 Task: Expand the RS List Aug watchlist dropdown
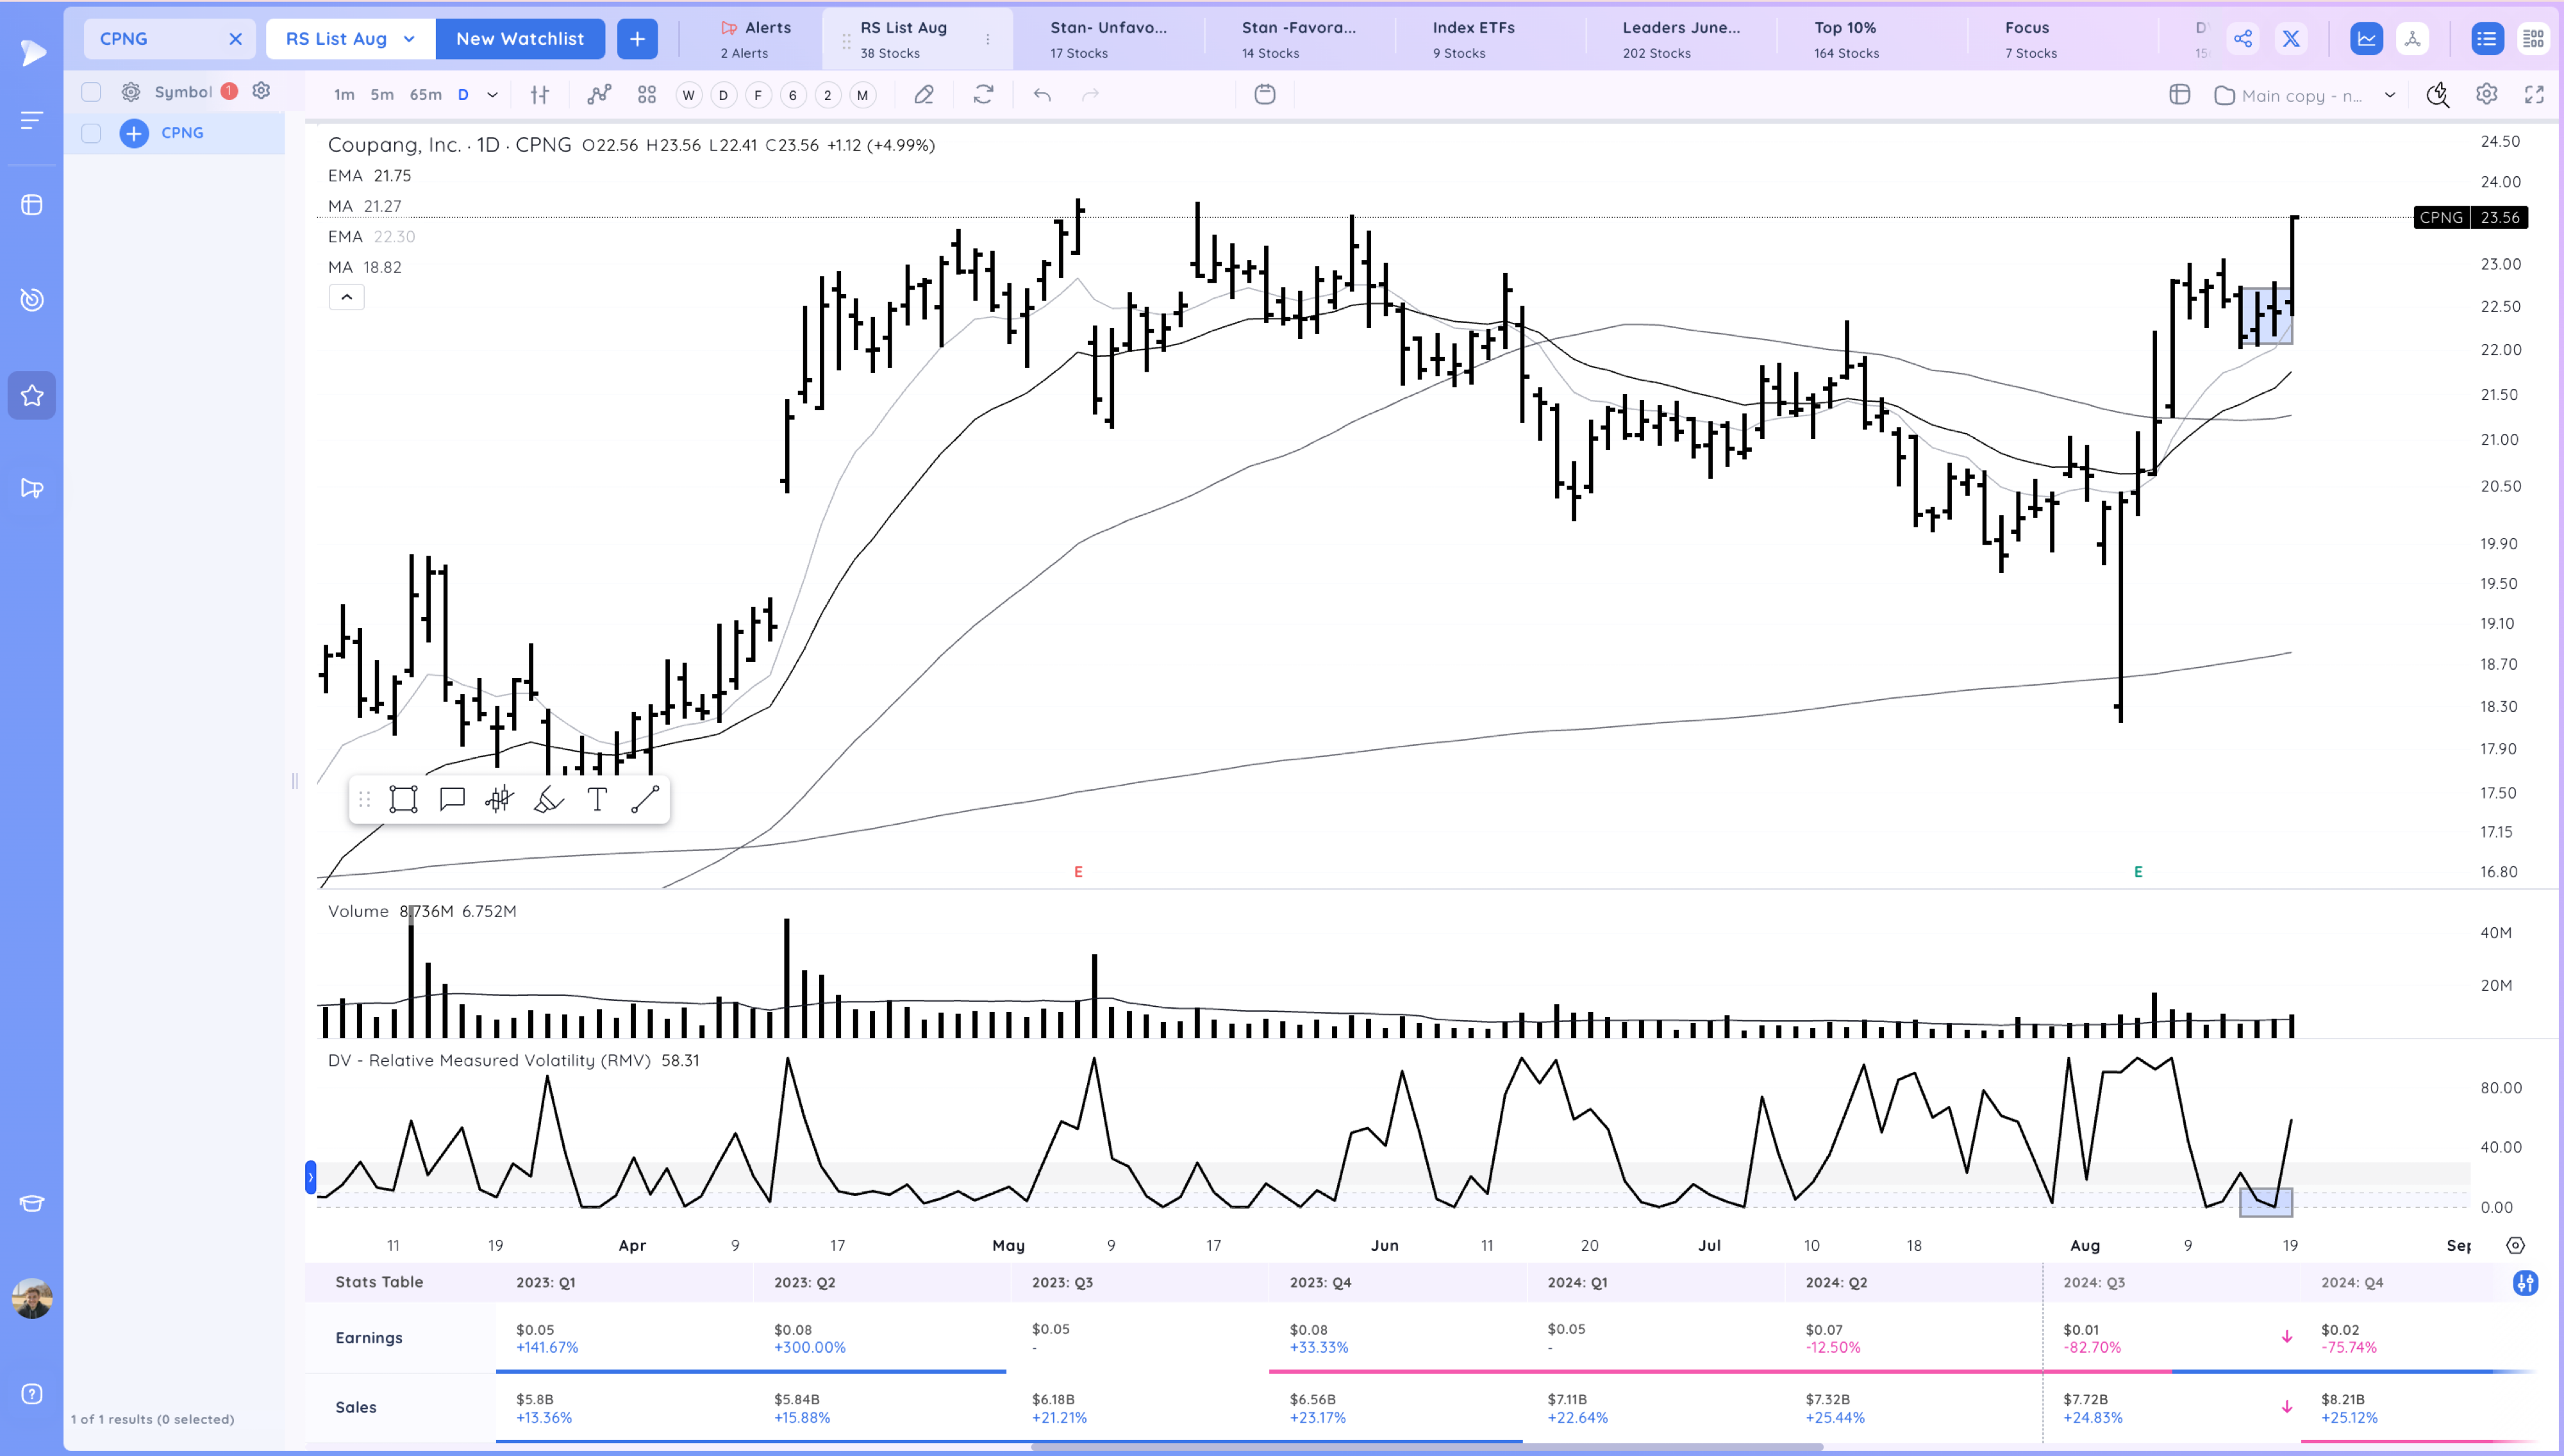[x=408, y=38]
